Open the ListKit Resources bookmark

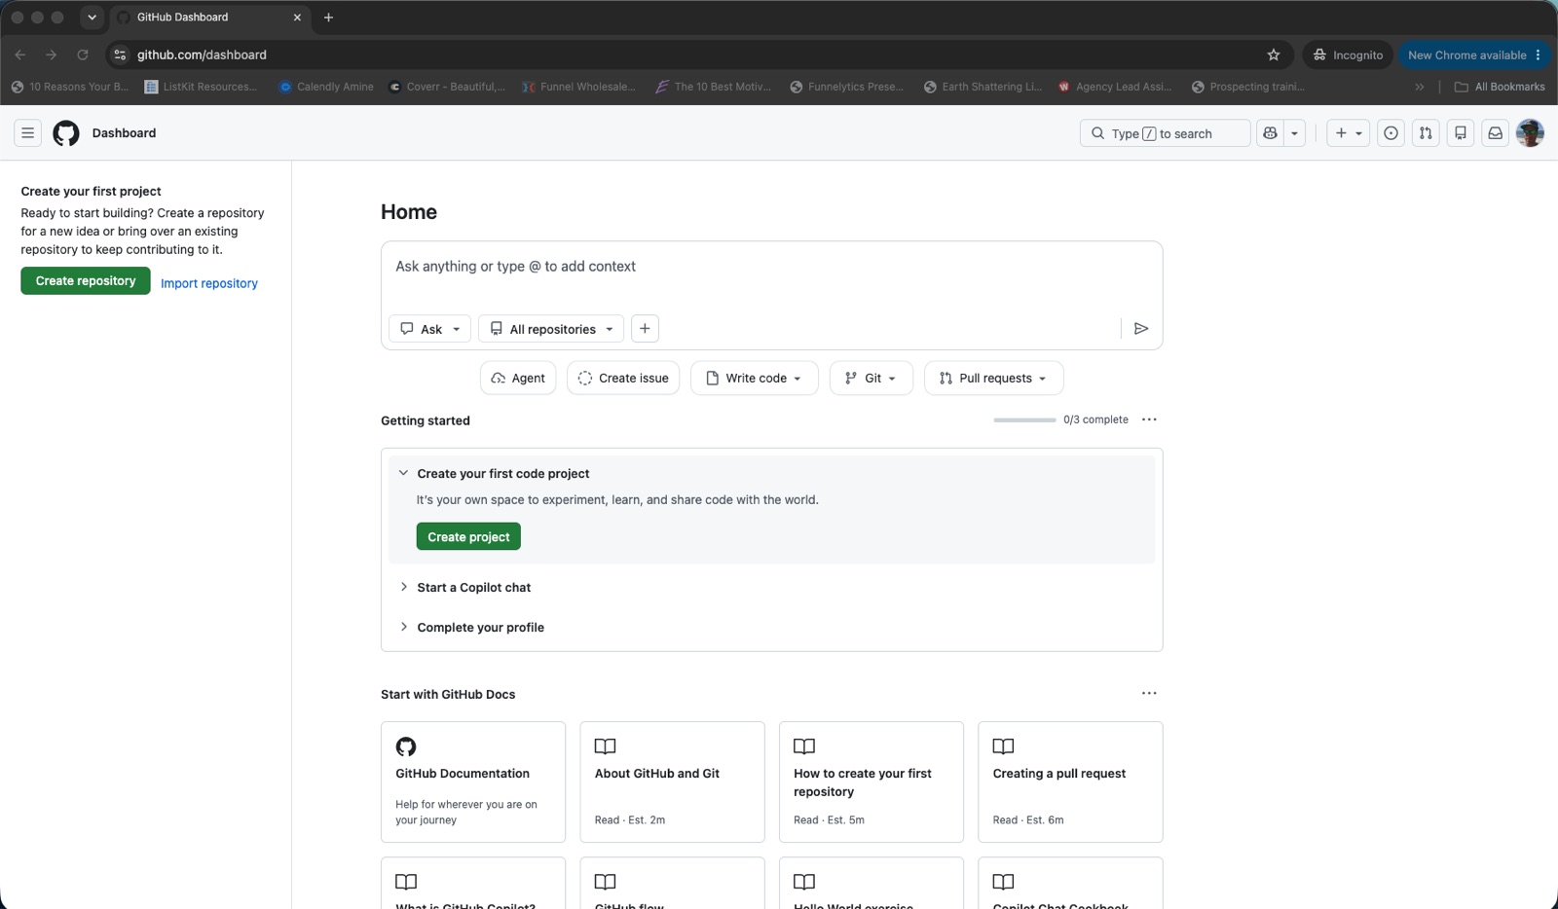point(201,87)
